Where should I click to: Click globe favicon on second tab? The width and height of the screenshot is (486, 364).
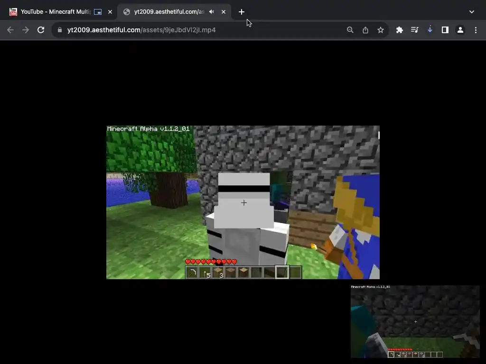126,12
